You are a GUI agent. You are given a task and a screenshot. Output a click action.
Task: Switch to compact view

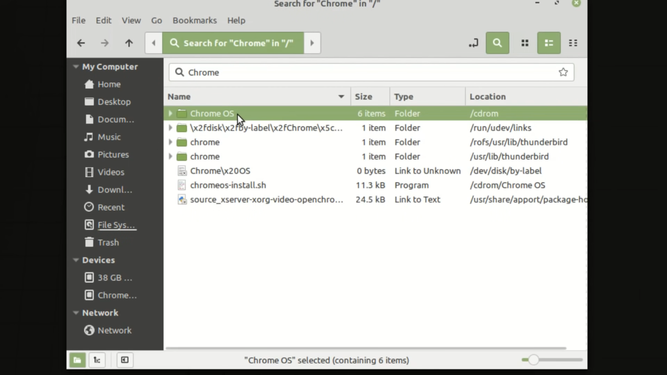573,43
